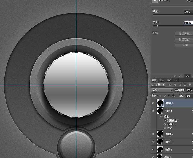The image size is (193, 158).
Task: Open the 正常 blend mode dropdown
Action: point(162,90)
